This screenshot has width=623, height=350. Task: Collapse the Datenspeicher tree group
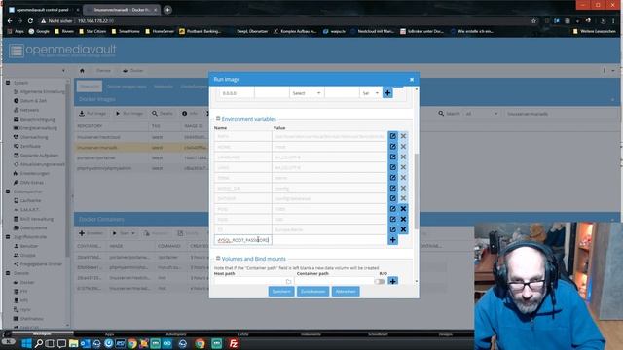click(8, 192)
